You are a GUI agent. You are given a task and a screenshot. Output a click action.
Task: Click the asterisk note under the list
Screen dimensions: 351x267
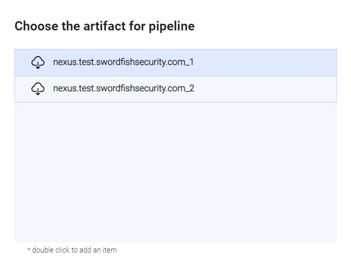coord(29,250)
